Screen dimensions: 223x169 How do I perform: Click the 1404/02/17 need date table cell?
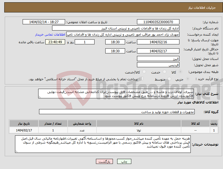(24, 130)
